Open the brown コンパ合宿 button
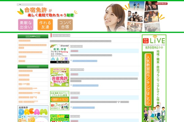This screenshot has width=184, height=122. point(65,25)
